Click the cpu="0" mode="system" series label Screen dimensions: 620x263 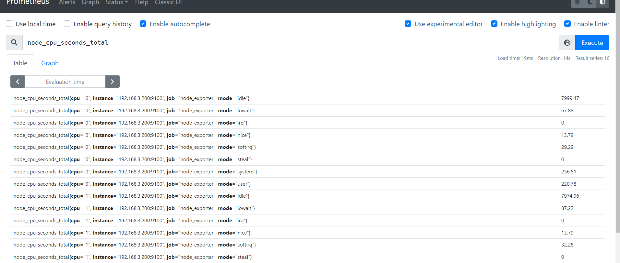135,172
